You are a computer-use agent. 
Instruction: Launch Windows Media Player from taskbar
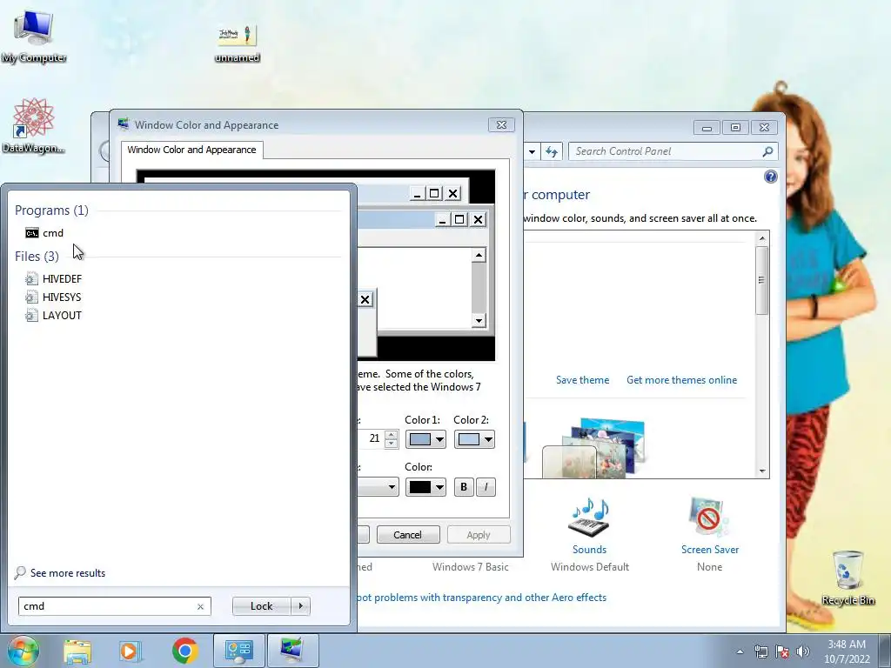(x=130, y=651)
